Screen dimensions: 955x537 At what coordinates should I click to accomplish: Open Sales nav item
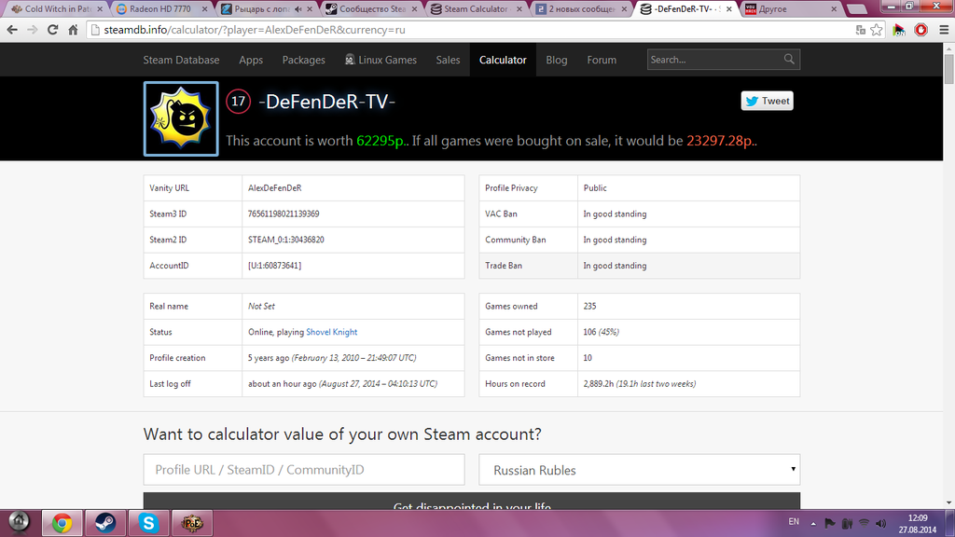coord(448,60)
